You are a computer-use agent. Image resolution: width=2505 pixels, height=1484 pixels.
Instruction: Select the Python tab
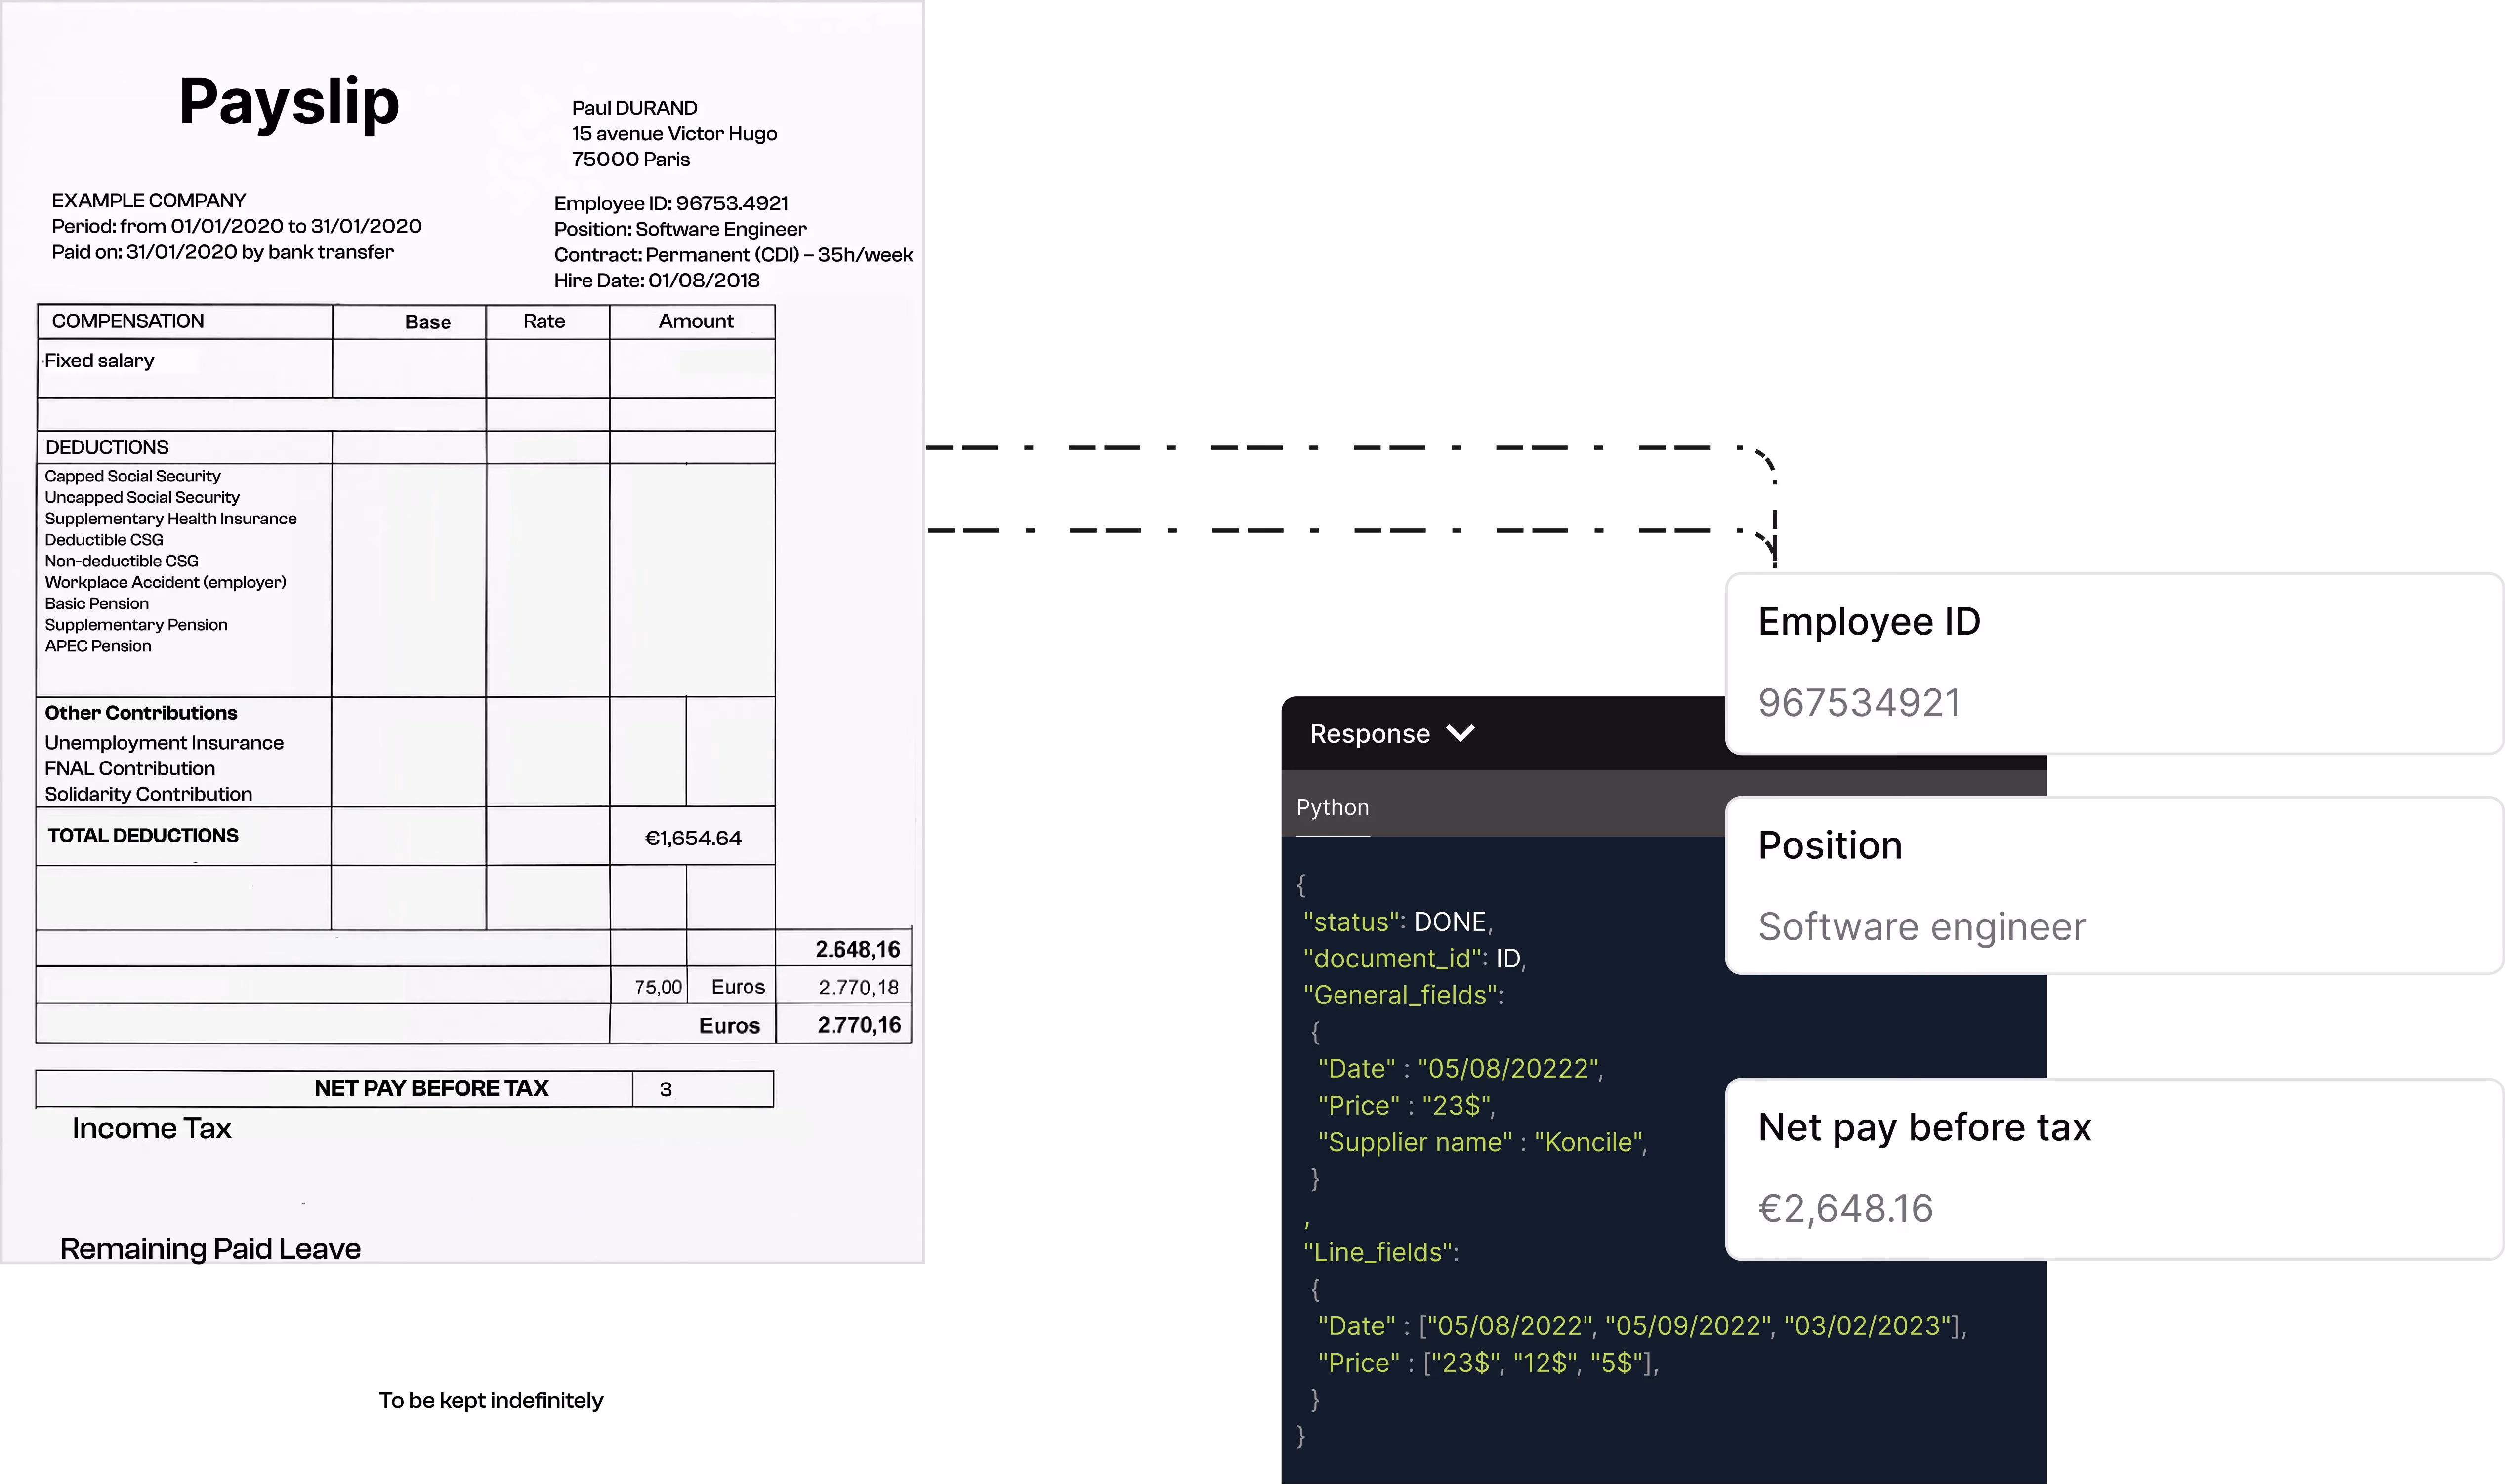[x=1333, y=807]
